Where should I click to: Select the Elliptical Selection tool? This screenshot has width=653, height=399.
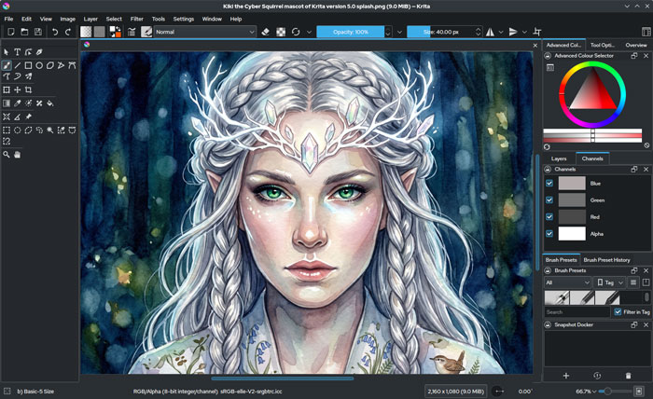[x=17, y=131]
